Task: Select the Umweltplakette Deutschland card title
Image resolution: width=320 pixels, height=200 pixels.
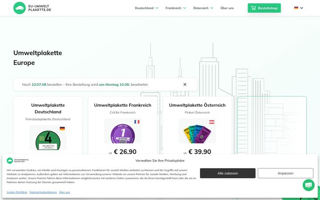Action: [x=48, y=108]
